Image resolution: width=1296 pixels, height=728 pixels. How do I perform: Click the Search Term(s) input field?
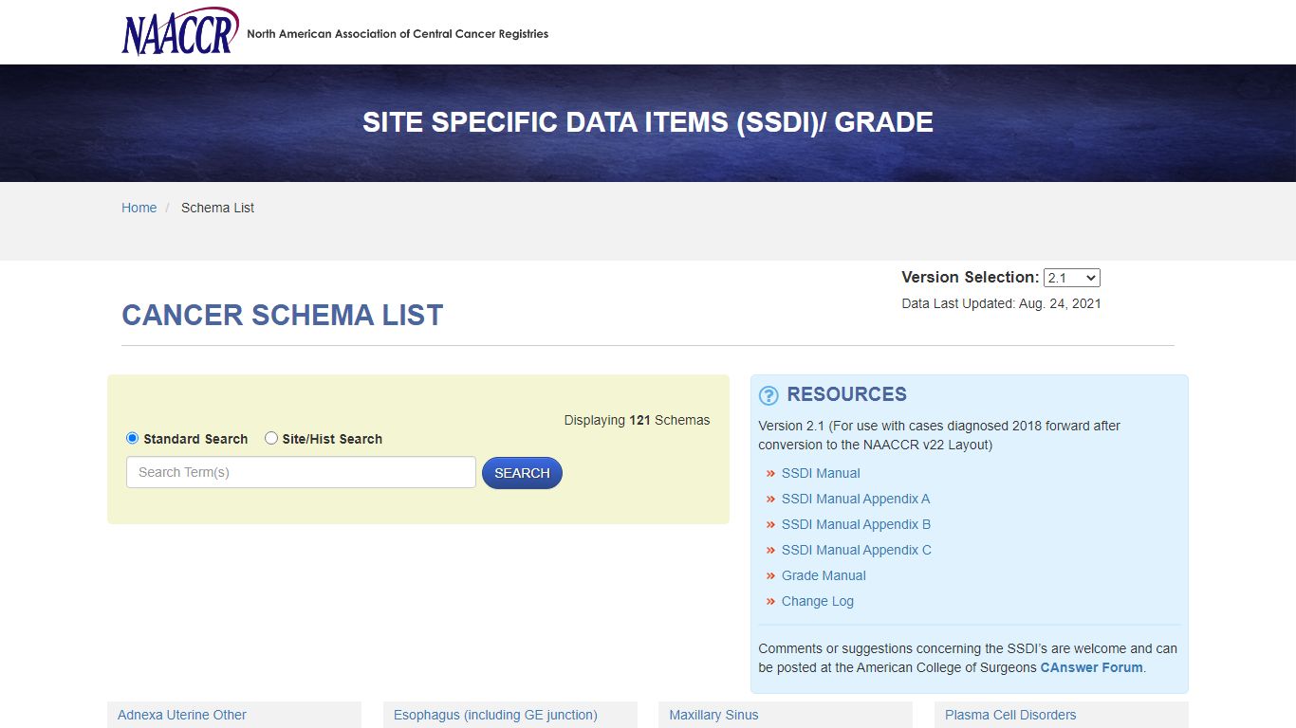pos(301,472)
